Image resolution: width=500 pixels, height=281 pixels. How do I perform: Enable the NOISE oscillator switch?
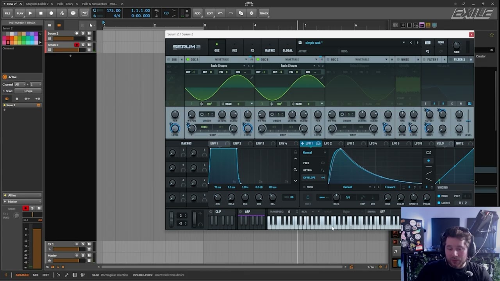click(x=398, y=60)
